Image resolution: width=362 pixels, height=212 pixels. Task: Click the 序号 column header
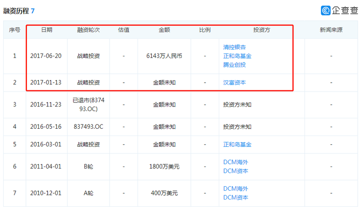click(x=14, y=30)
